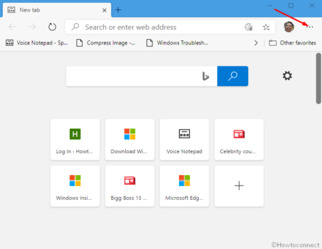Open the Windows Insi... tile
The image size is (322, 249).
click(x=75, y=186)
